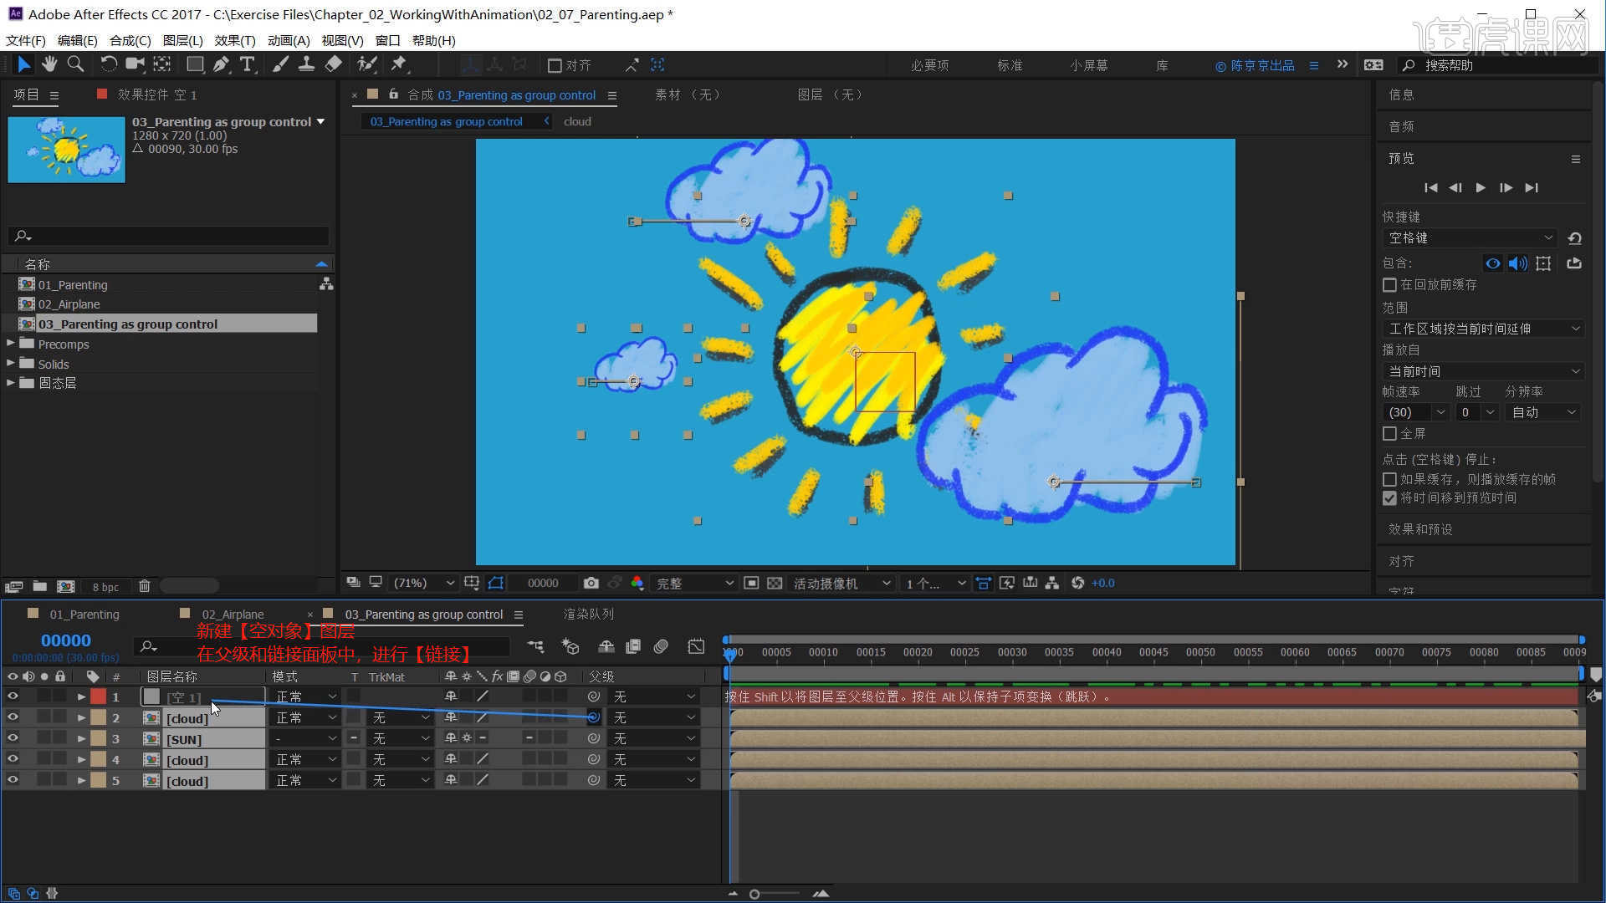Open the Effect menu
Screen dimensions: 1606x903
234,40
